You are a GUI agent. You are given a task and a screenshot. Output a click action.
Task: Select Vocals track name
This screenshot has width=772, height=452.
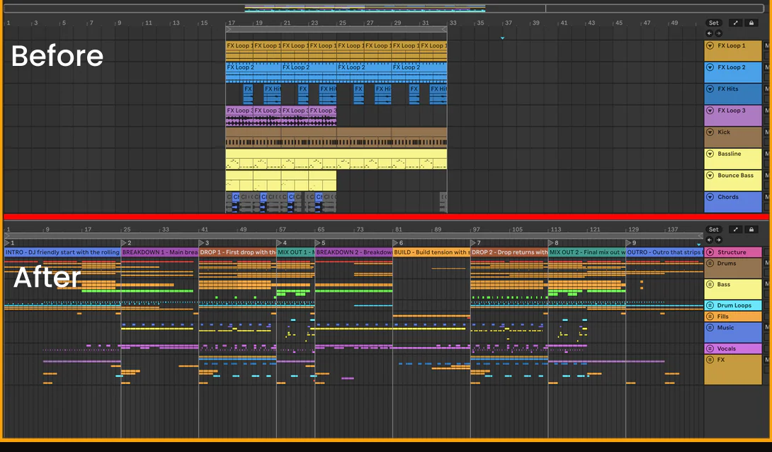tap(726, 349)
